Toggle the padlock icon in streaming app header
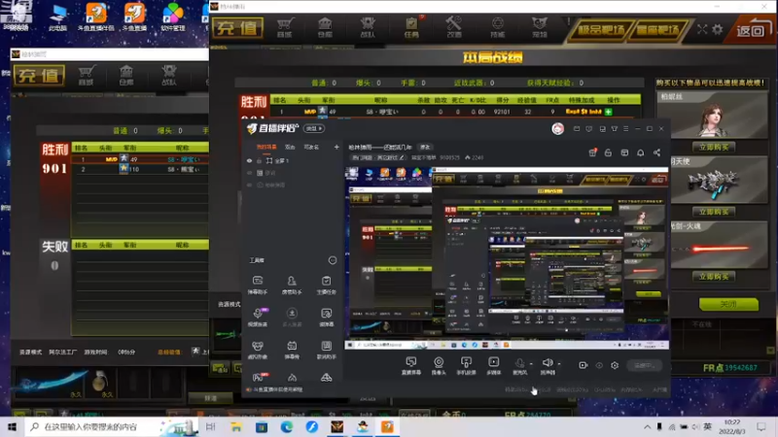The width and height of the screenshot is (778, 437). click(609, 152)
